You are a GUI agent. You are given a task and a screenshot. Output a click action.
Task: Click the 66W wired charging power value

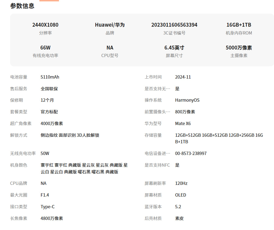[x=45, y=48]
